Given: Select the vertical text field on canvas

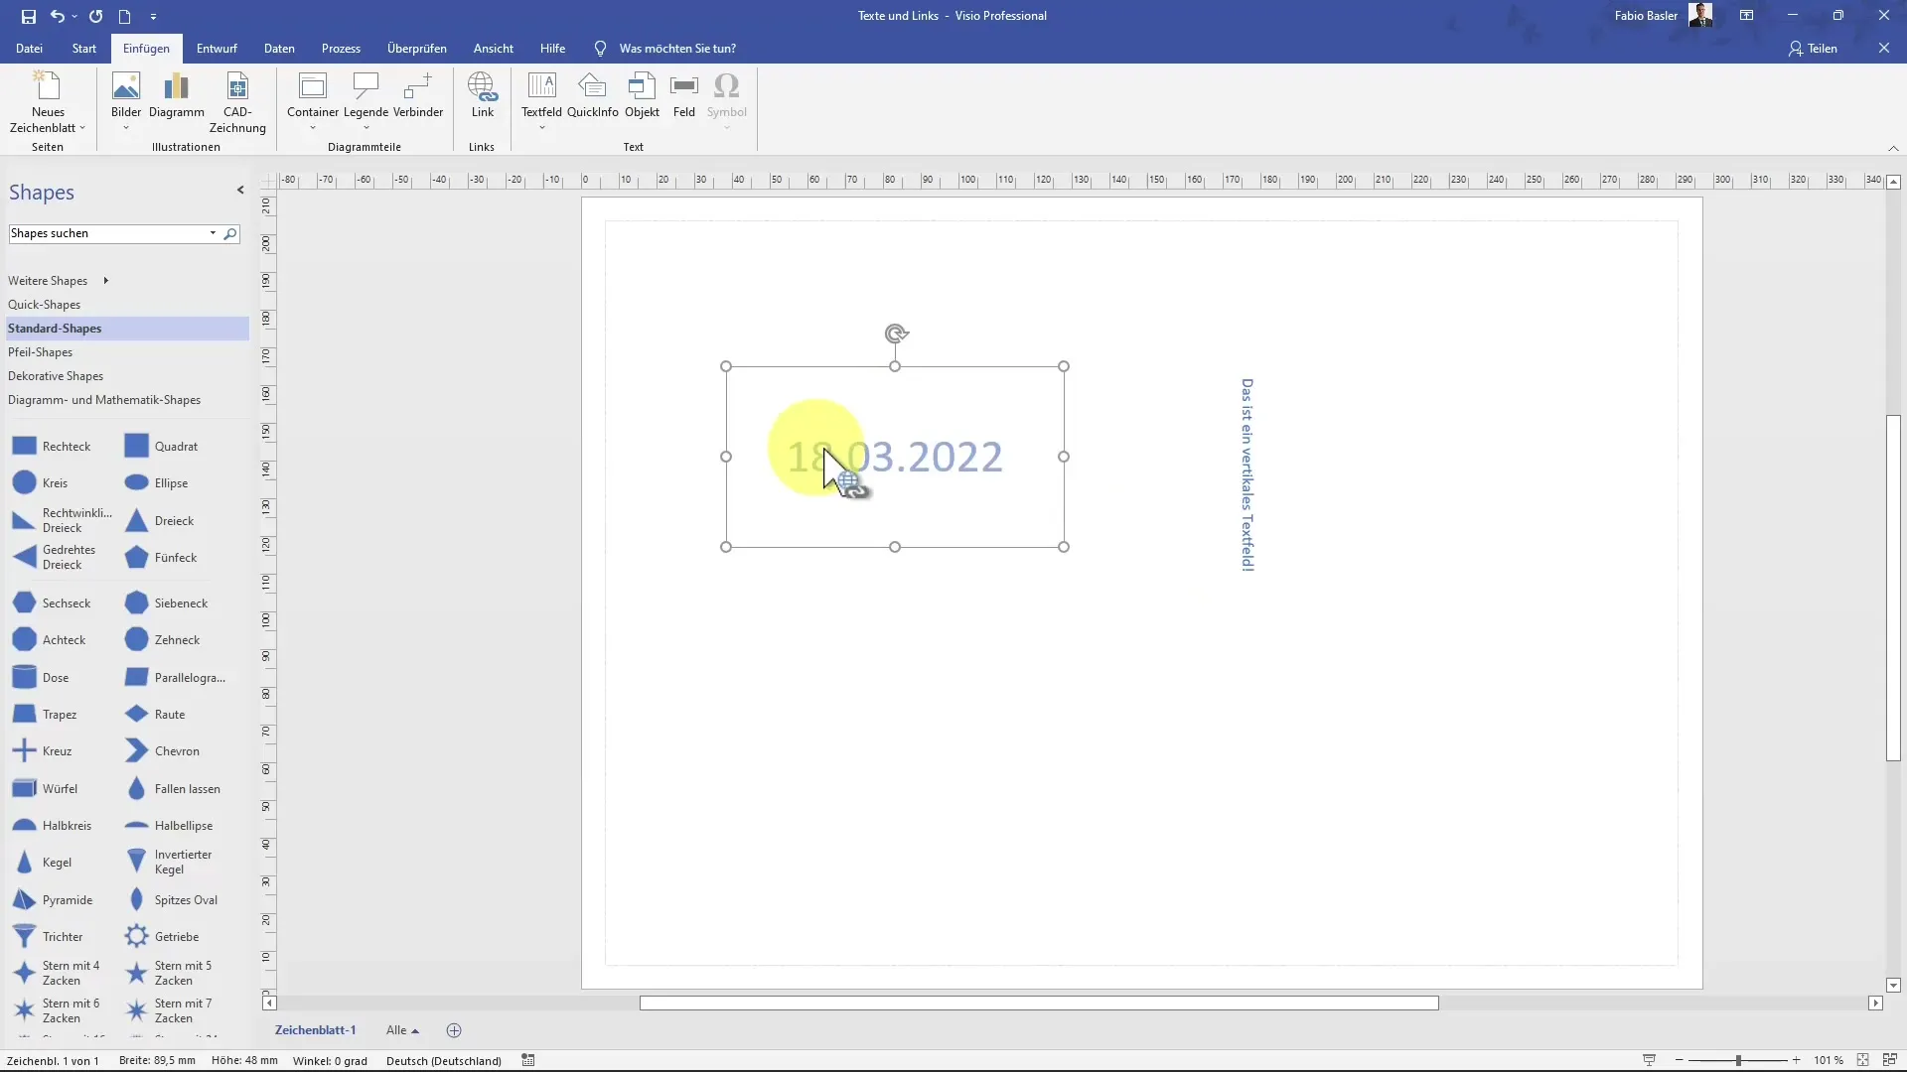Looking at the screenshot, I should pos(1247,474).
